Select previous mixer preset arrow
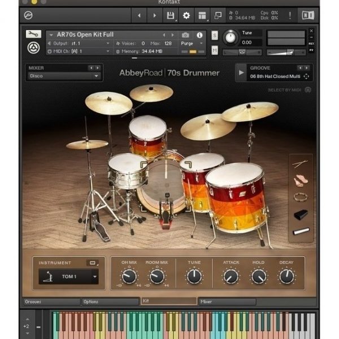Image resolution: width=339 pixels, height=339 pixels. 91,68
